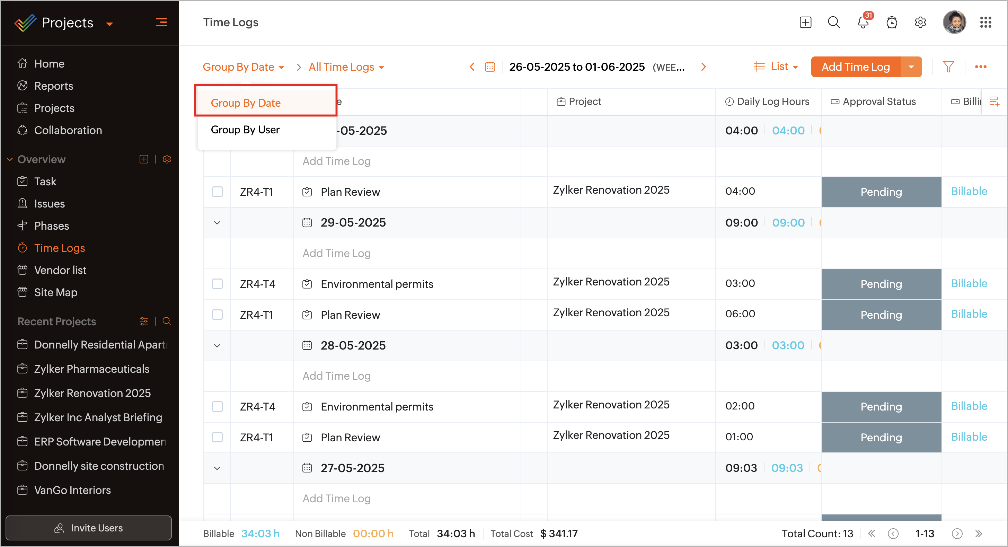Open the filter funnel icon
The width and height of the screenshot is (1008, 547).
(x=948, y=67)
